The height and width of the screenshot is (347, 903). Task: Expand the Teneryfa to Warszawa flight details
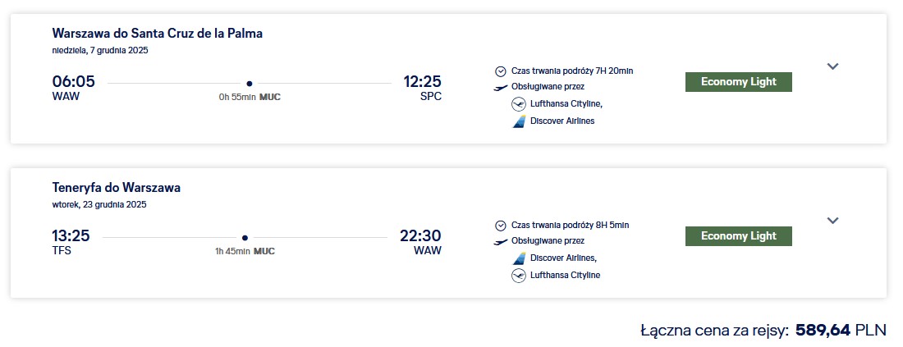click(x=832, y=221)
